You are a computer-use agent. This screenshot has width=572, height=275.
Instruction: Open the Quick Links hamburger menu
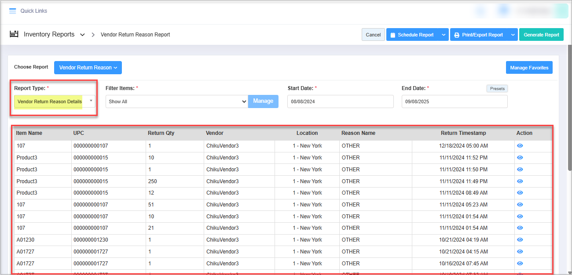tap(12, 11)
